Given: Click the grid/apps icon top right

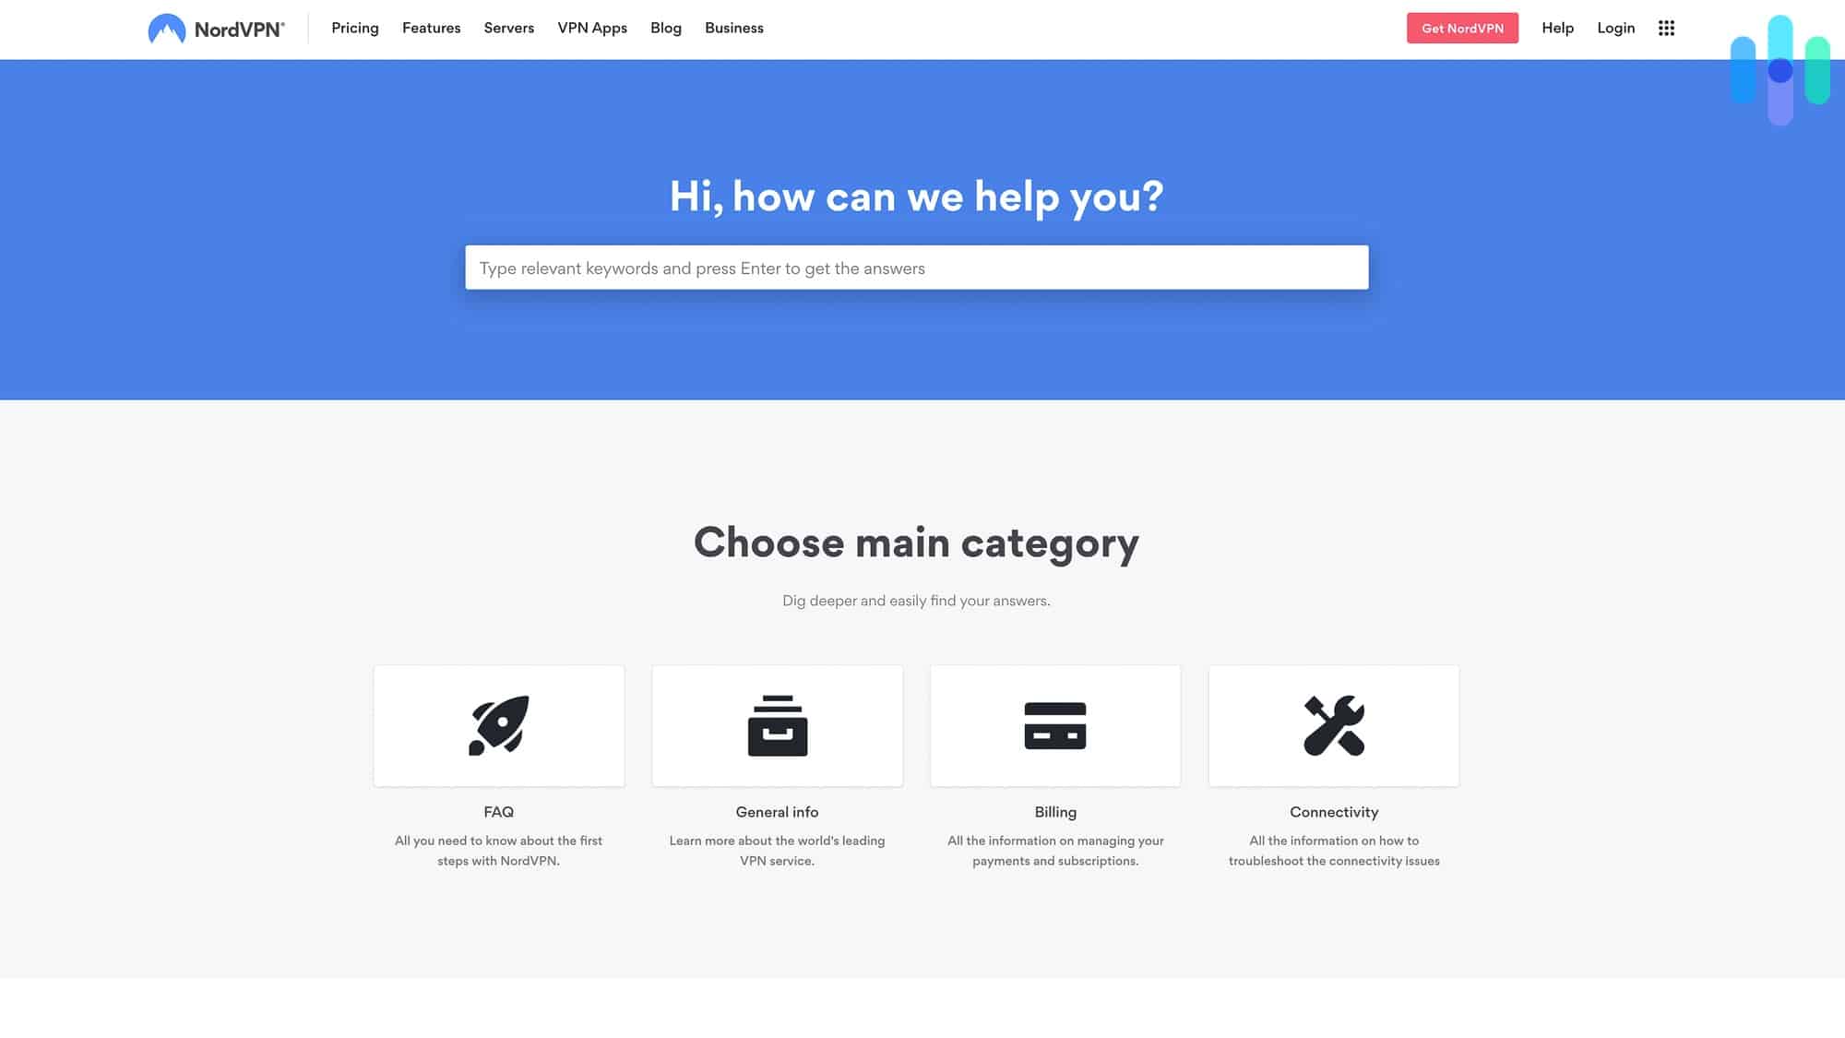Looking at the screenshot, I should point(1666,28).
